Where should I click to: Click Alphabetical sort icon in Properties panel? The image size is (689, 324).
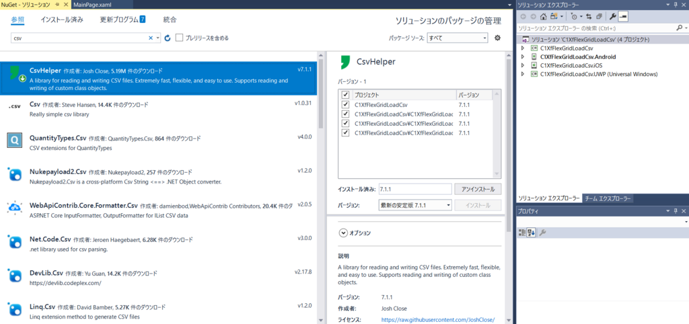pyautogui.click(x=531, y=232)
